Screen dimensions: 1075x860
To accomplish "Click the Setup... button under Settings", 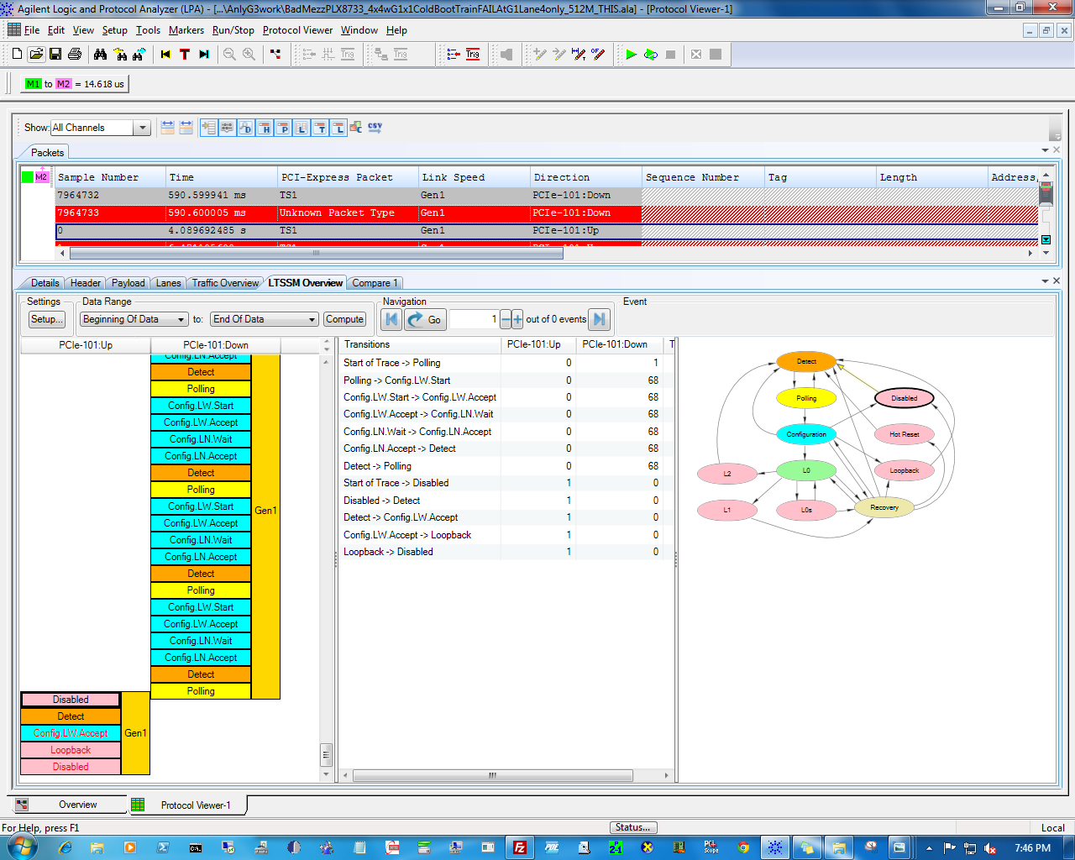I will coord(45,319).
